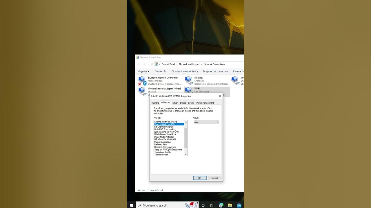371x208 pixels.
Task: Open the Windows Start menu
Action: 131,205
